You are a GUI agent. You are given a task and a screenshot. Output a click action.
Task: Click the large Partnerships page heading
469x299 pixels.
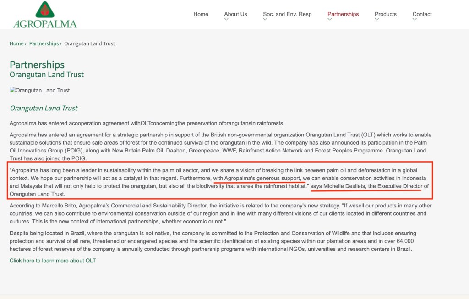pyautogui.click(x=37, y=65)
